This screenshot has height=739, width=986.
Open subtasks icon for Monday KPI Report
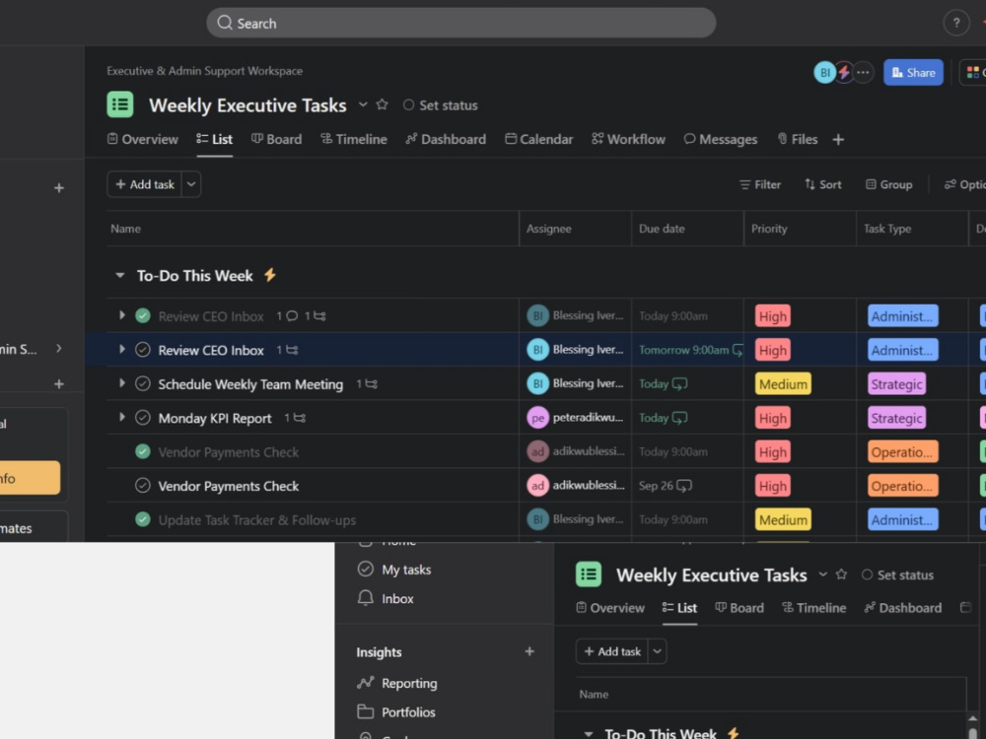[300, 418]
